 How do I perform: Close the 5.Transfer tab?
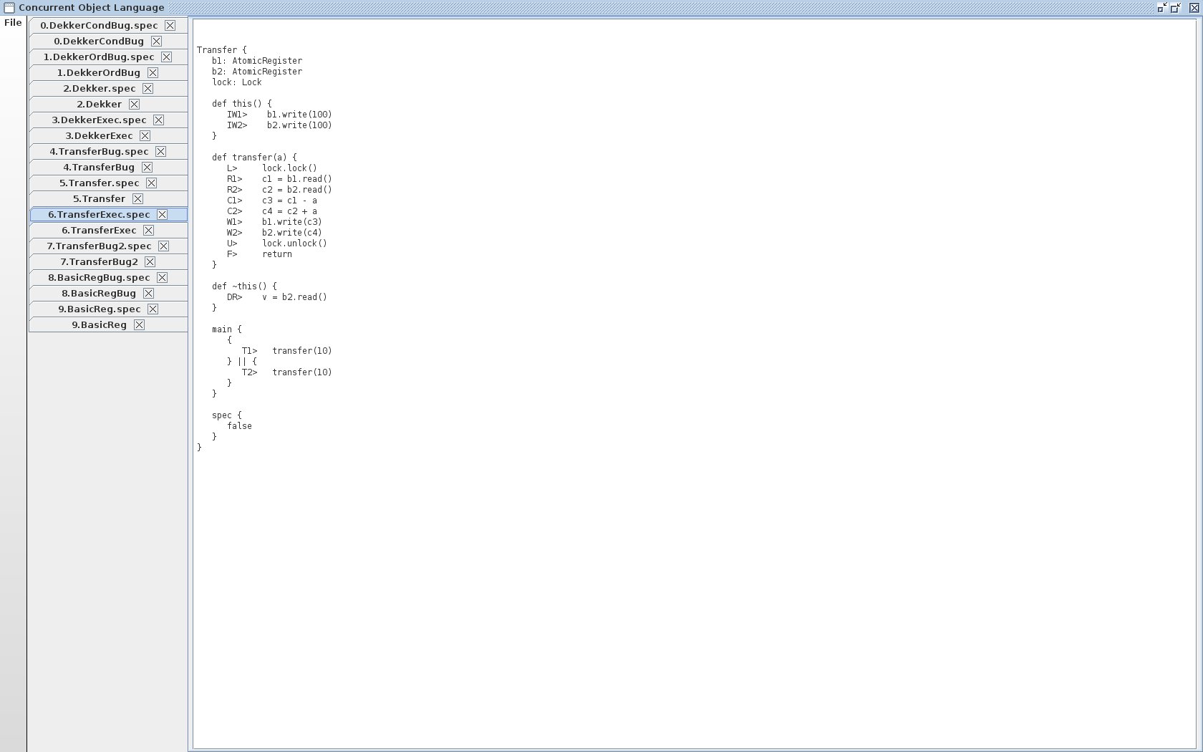click(x=137, y=198)
